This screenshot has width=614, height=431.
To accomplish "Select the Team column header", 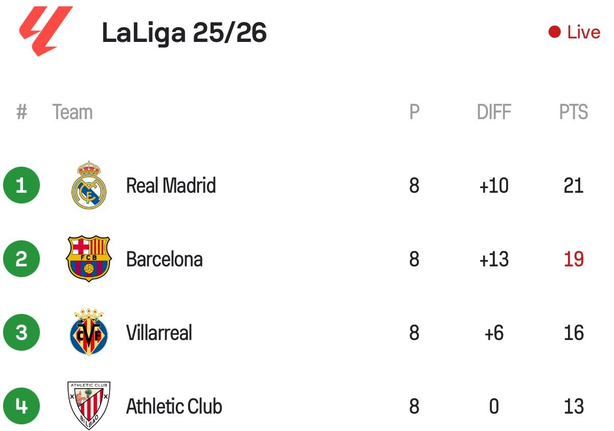I will click(x=73, y=112).
